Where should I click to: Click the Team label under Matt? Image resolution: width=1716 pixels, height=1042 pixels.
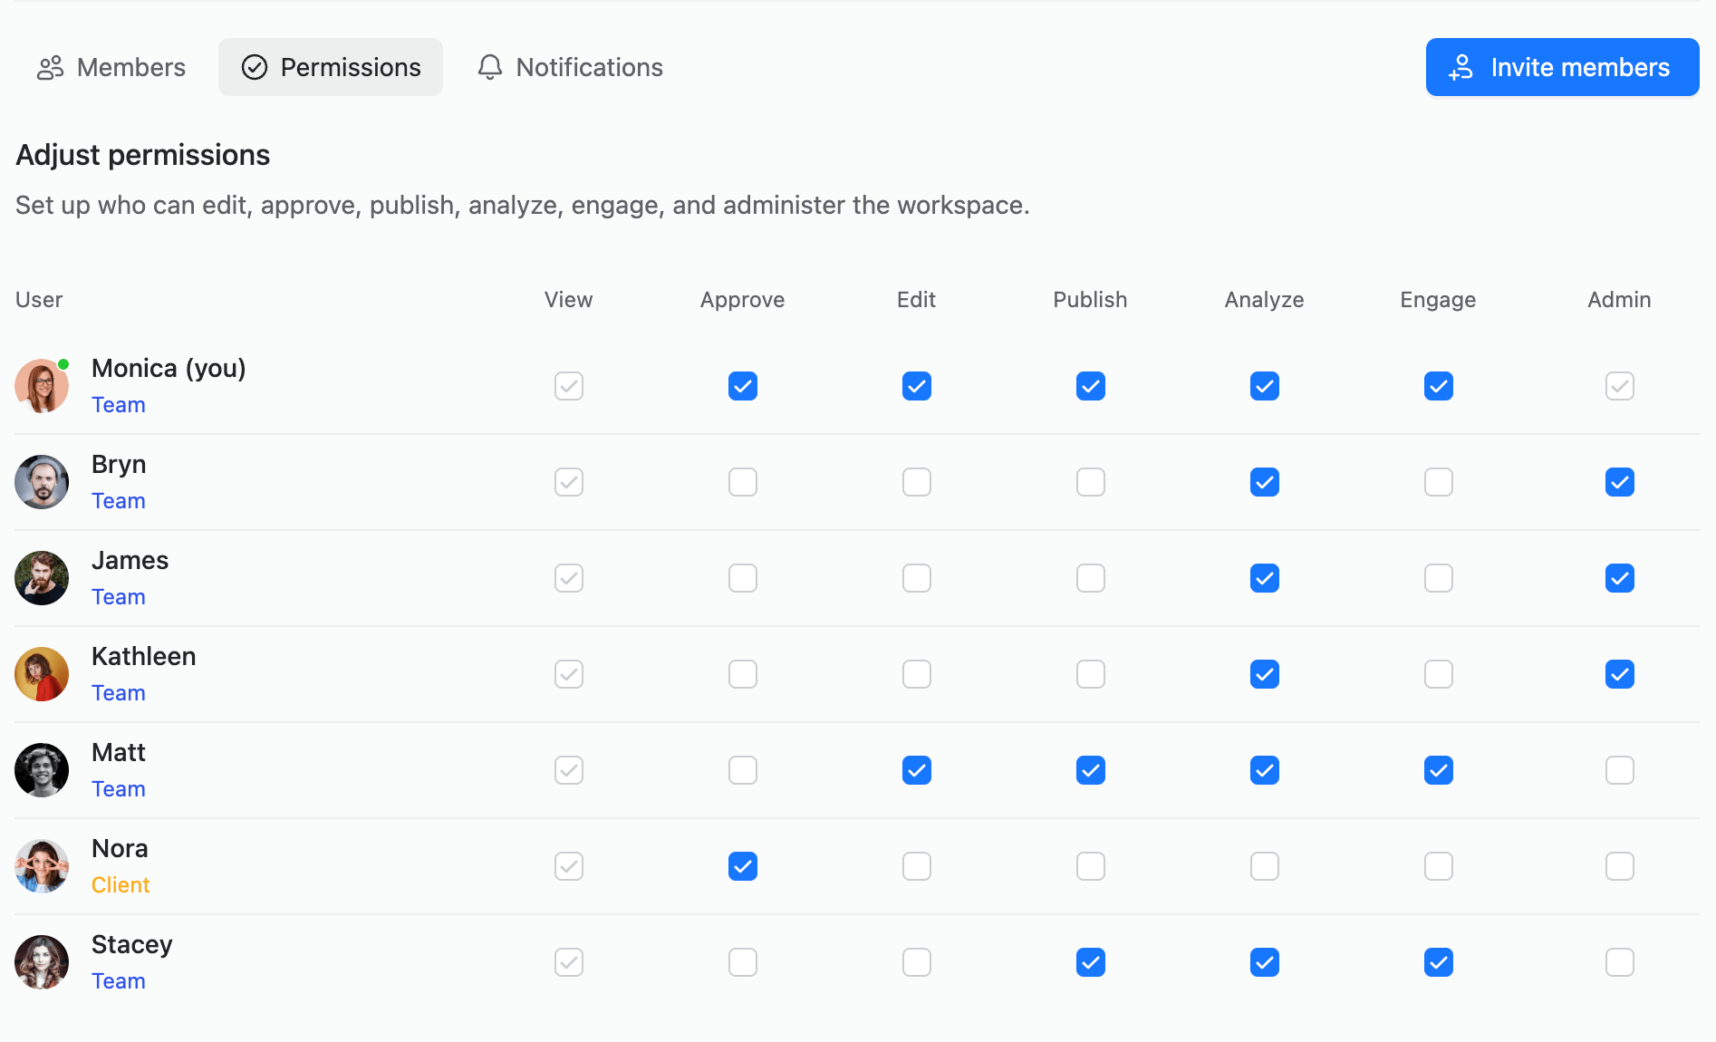point(119,789)
